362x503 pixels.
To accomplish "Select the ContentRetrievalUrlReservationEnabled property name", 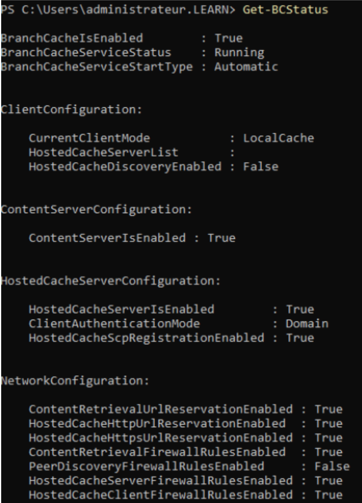I will [160, 409].
